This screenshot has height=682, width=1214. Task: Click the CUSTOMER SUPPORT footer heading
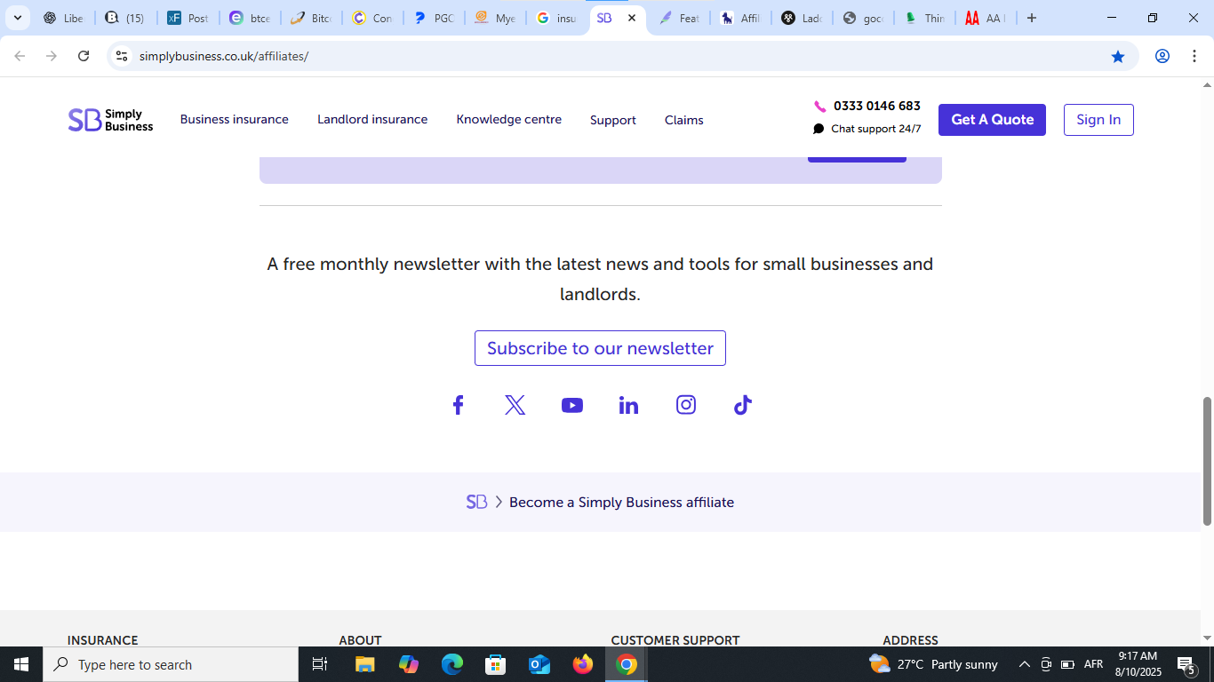click(675, 640)
